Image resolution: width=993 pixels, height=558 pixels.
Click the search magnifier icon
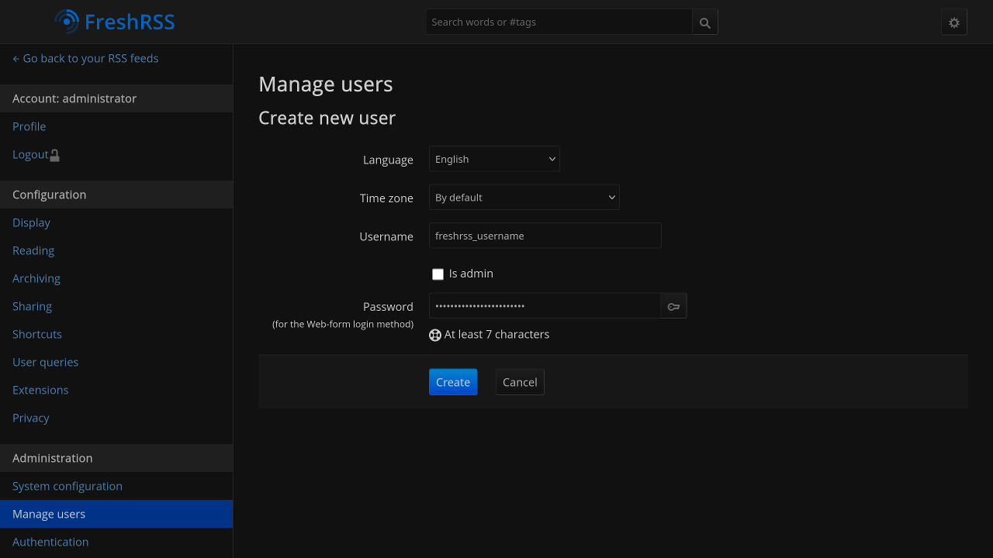[x=704, y=22]
